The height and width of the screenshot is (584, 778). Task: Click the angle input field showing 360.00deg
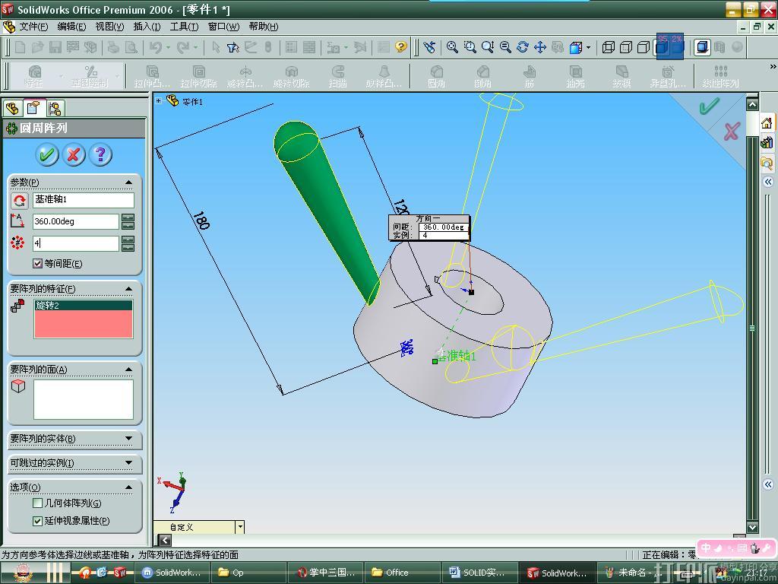75,221
